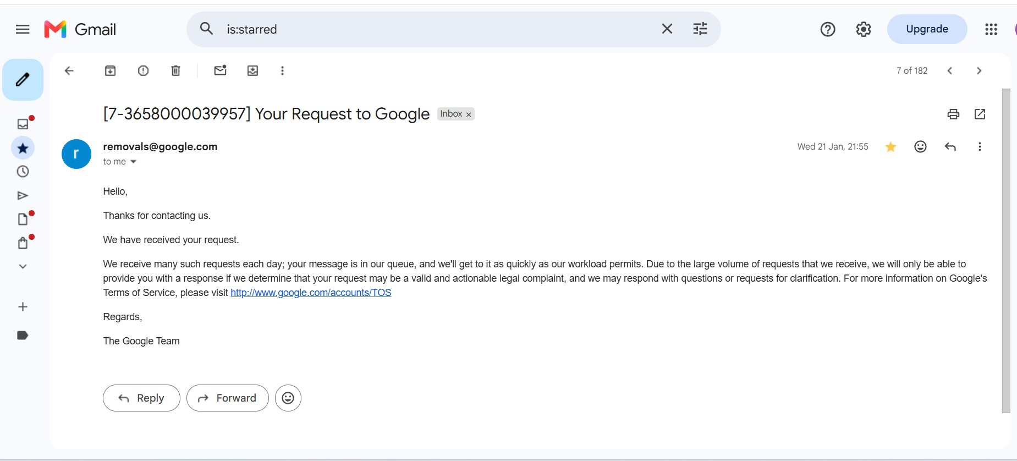Viewport: 1017px width, 461px height.
Task: Click sender avatar 'r'
Action: [x=76, y=154]
